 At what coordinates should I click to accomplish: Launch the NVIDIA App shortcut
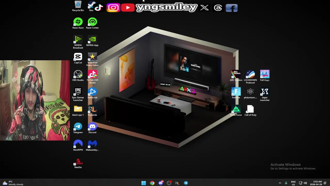[x=92, y=41]
